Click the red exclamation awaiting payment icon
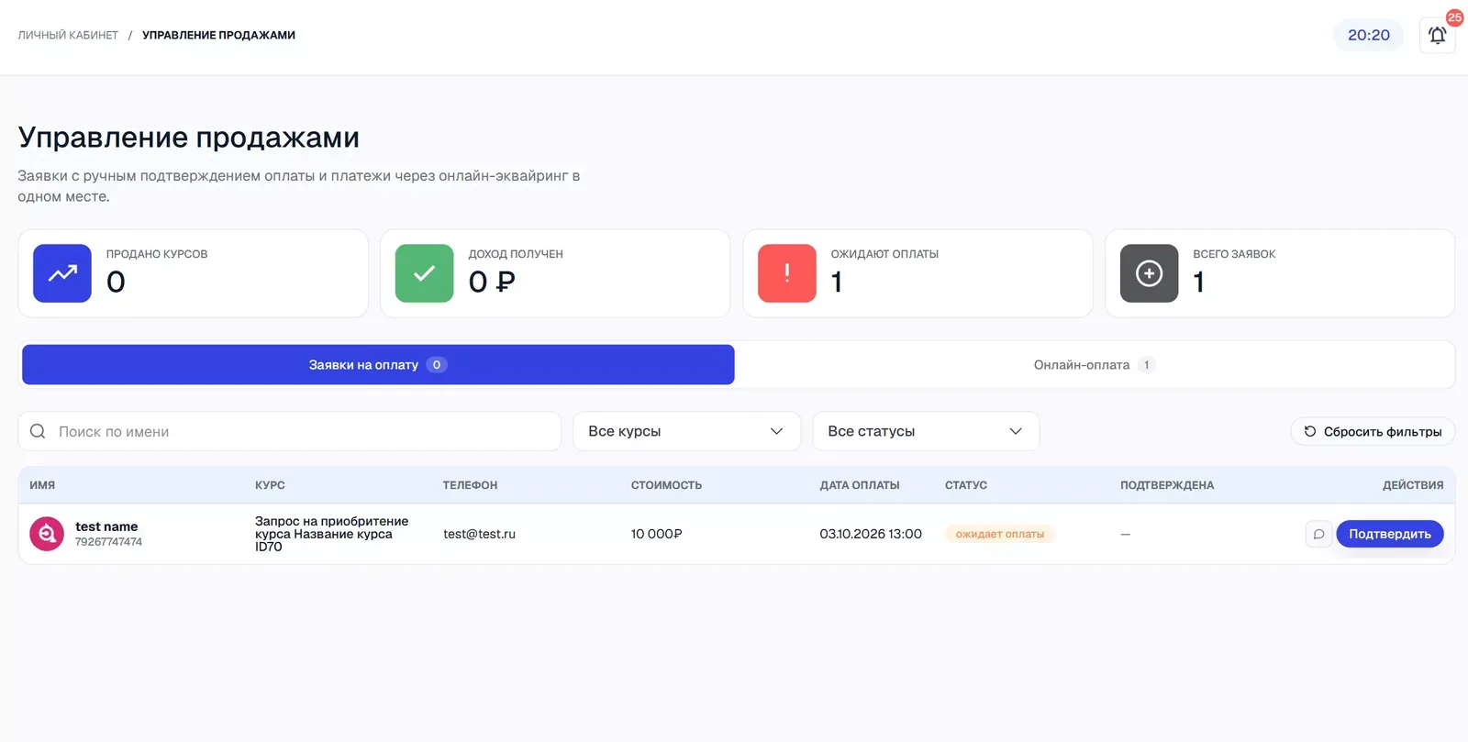 [787, 273]
